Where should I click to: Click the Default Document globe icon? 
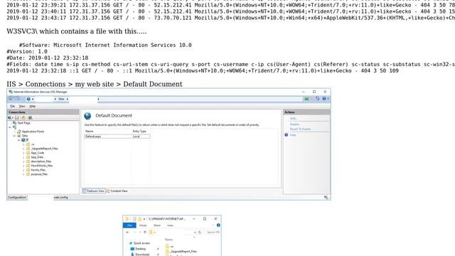click(x=87, y=116)
